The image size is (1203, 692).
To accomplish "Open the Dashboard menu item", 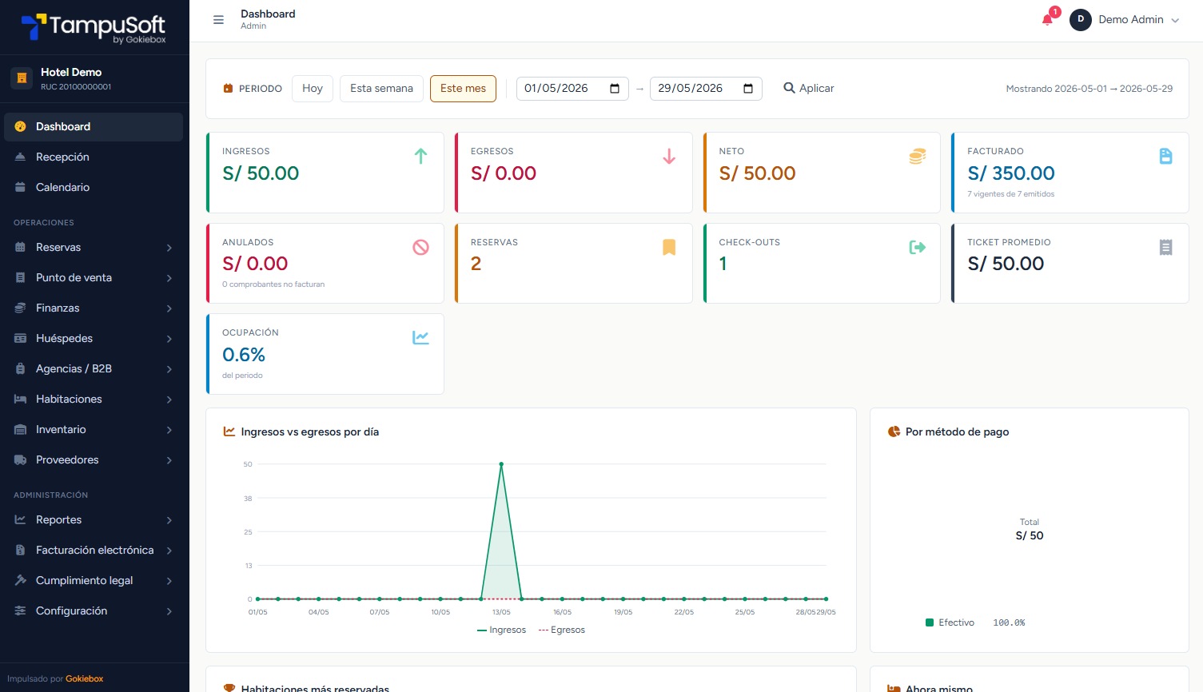I will 94,127.
